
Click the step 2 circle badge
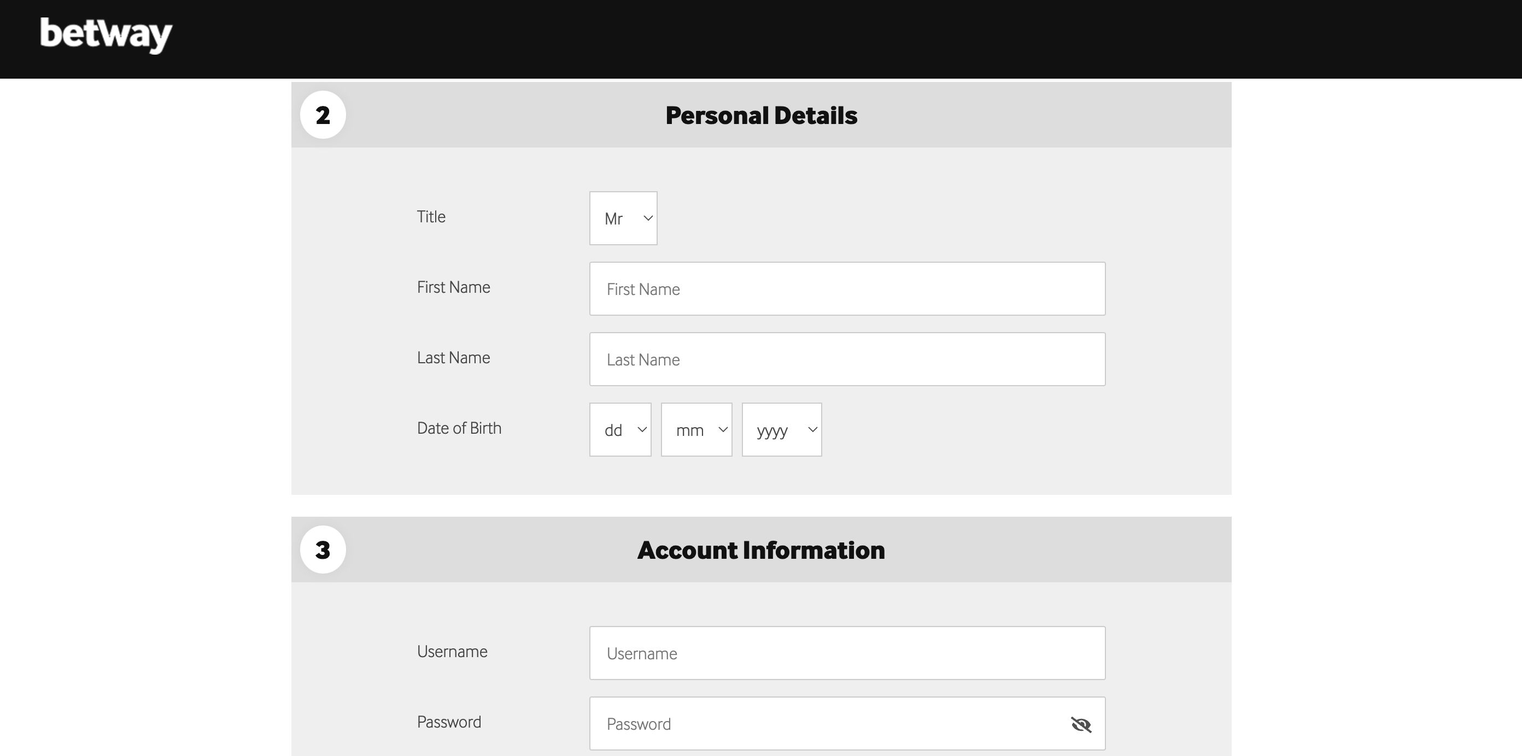[324, 115]
